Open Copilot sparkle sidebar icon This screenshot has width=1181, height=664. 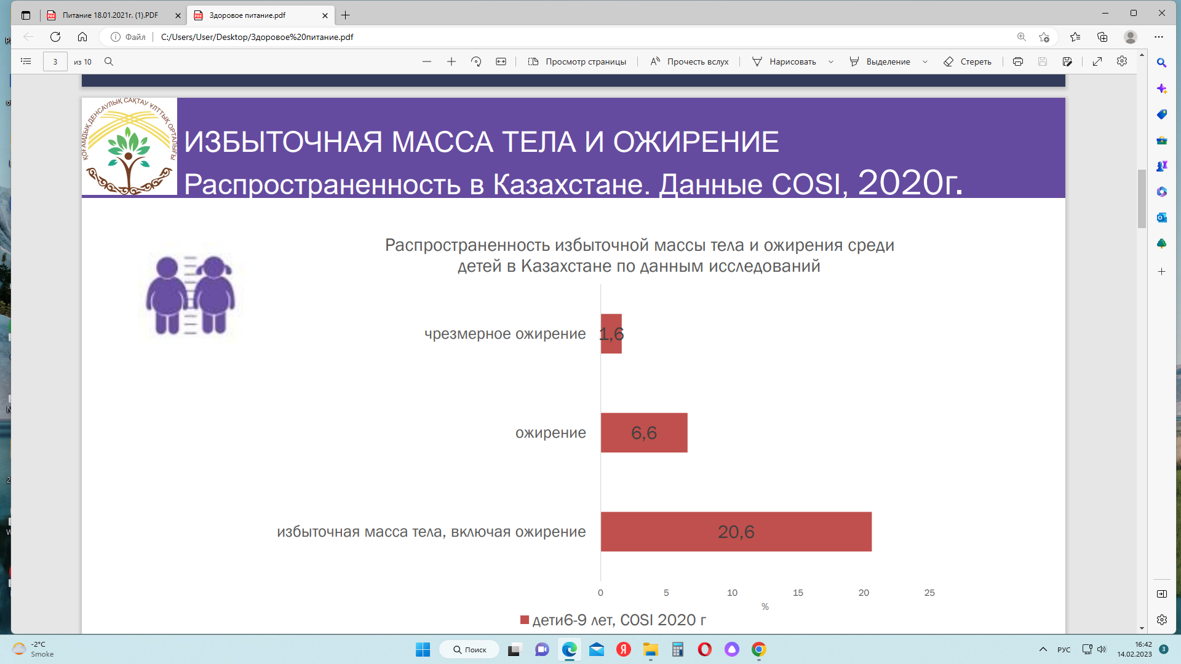tap(1162, 89)
